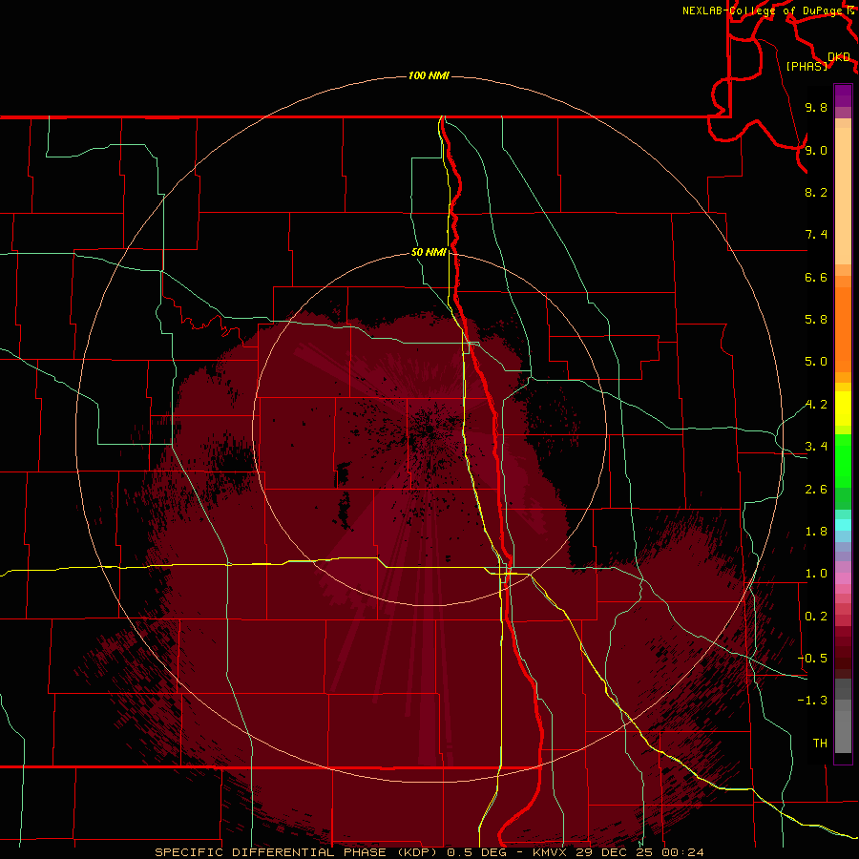
Task: Click the DKD product label
Action: (x=839, y=57)
